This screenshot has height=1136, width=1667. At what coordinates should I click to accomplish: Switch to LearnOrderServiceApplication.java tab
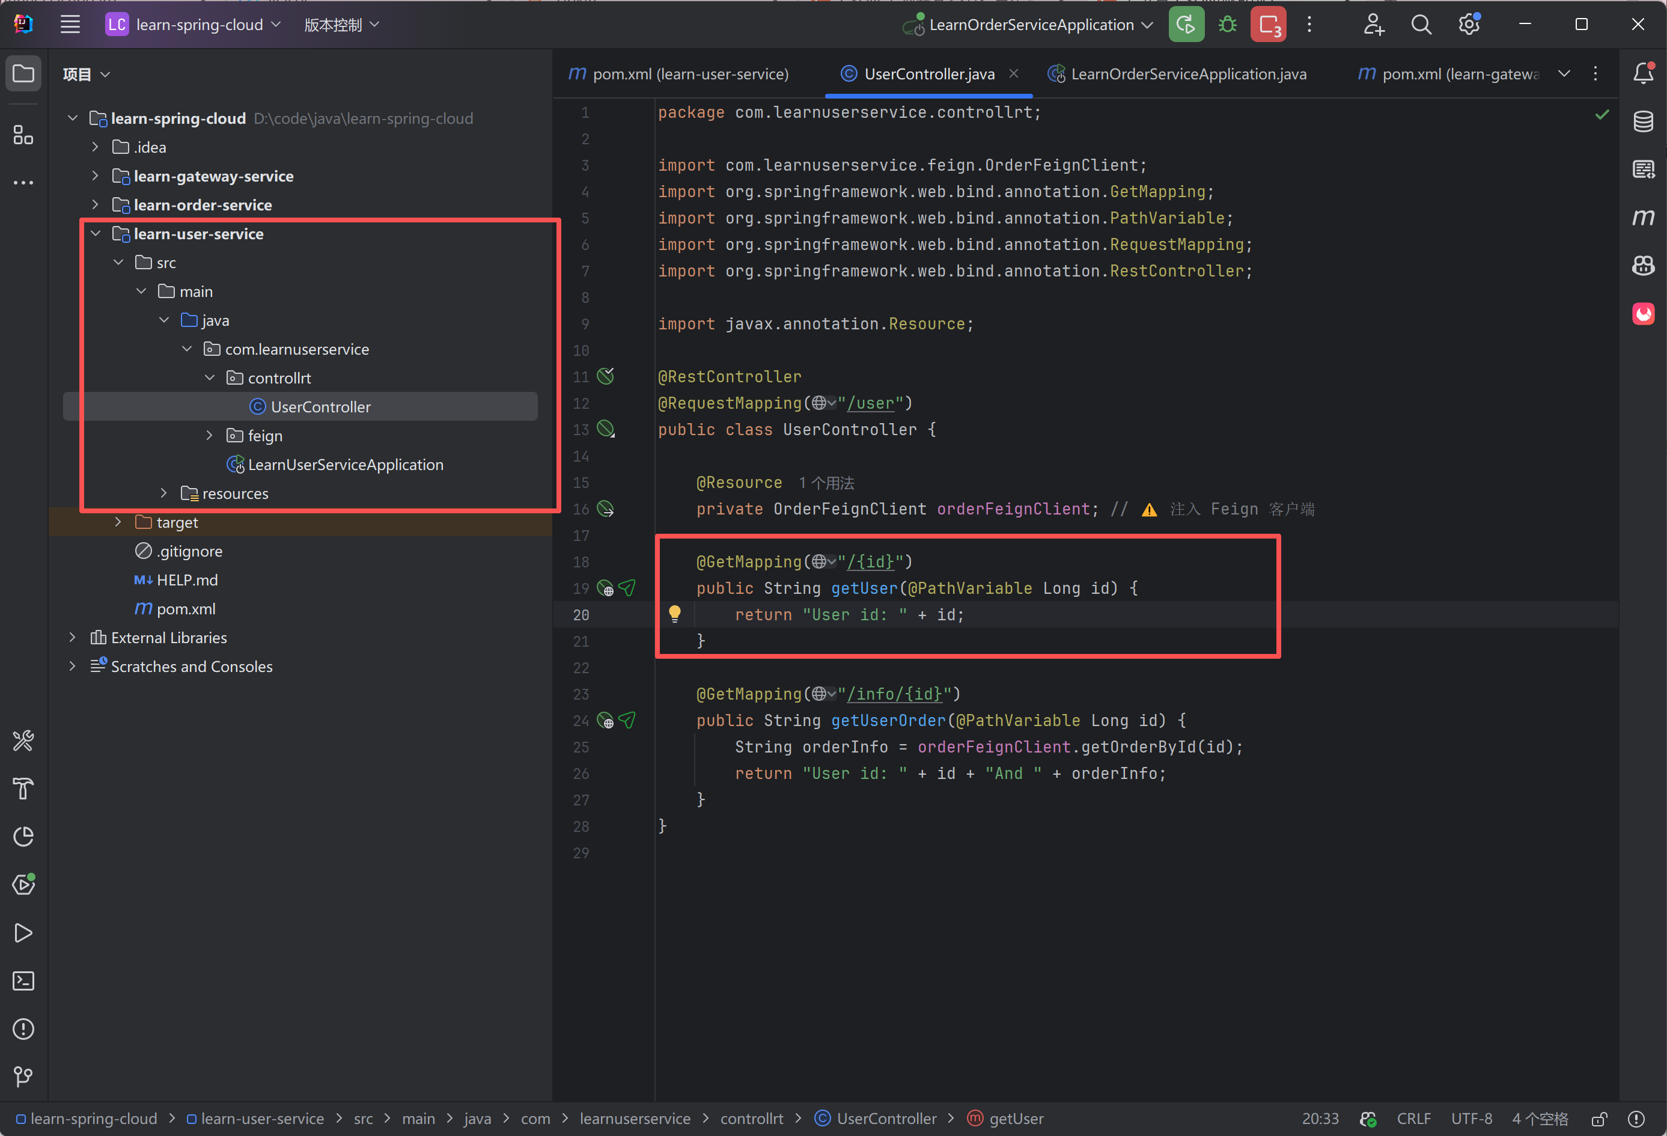coord(1177,73)
